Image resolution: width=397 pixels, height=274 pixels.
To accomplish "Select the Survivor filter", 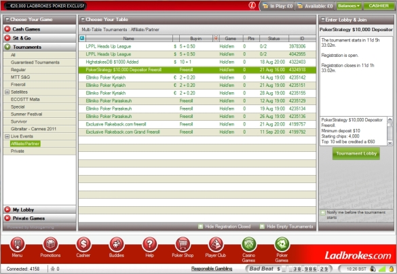I will pyautogui.click(x=19, y=121).
